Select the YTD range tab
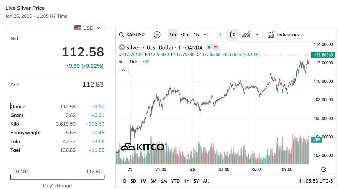Image resolution: width=339 pixels, height=189 pixels. (175, 181)
